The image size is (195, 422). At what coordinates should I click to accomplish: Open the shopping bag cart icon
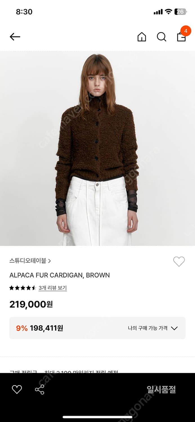(x=181, y=37)
